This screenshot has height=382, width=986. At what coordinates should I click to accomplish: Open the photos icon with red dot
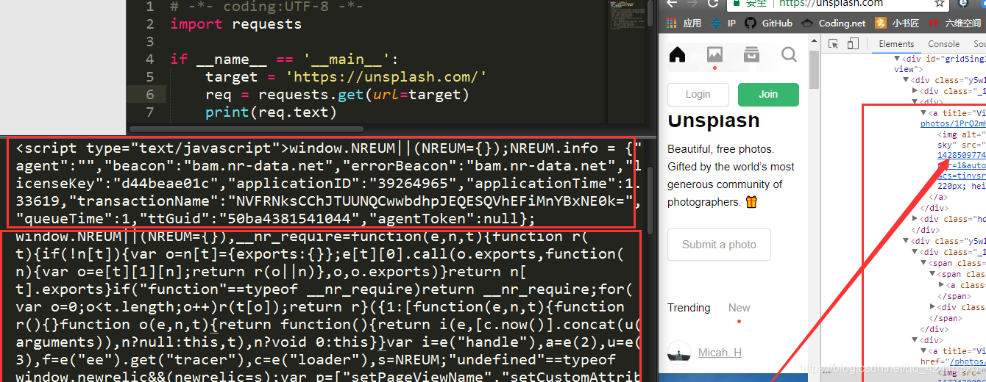714,55
